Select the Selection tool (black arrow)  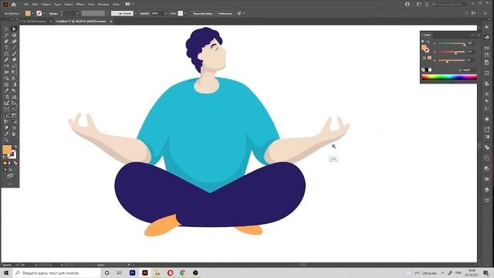tap(6, 29)
